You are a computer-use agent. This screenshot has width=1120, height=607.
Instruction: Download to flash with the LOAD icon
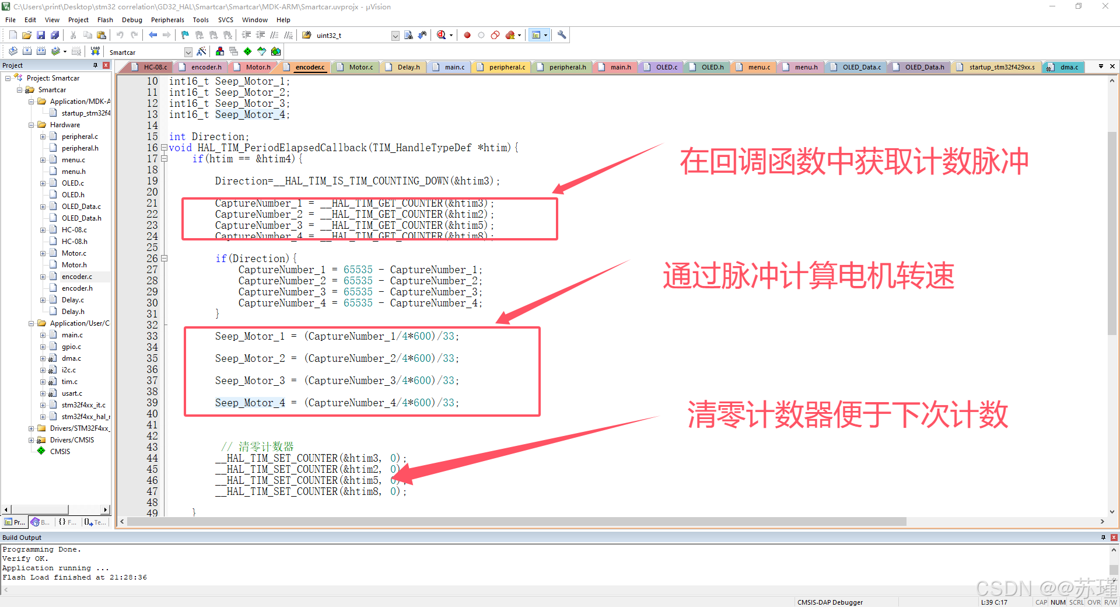(x=95, y=51)
